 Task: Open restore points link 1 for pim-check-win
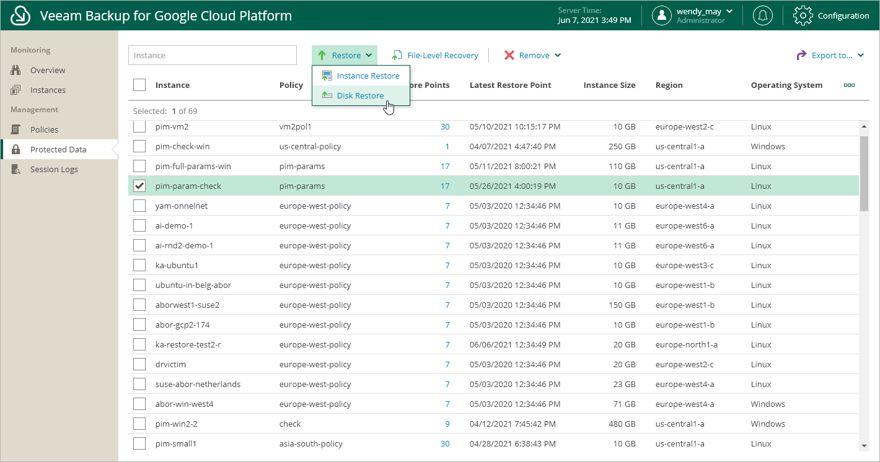(447, 146)
